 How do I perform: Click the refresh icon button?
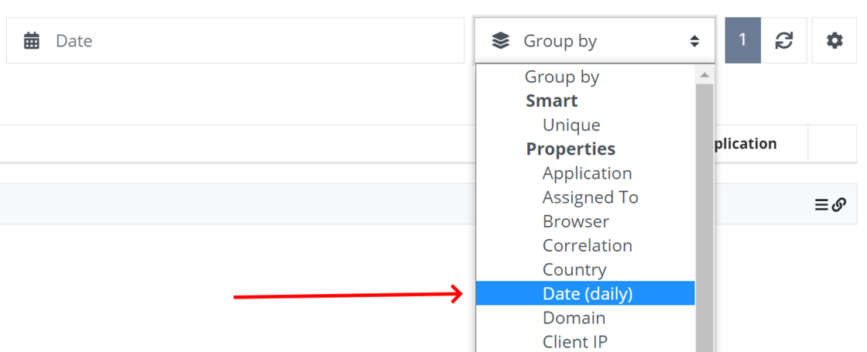(x=783, y=40)
